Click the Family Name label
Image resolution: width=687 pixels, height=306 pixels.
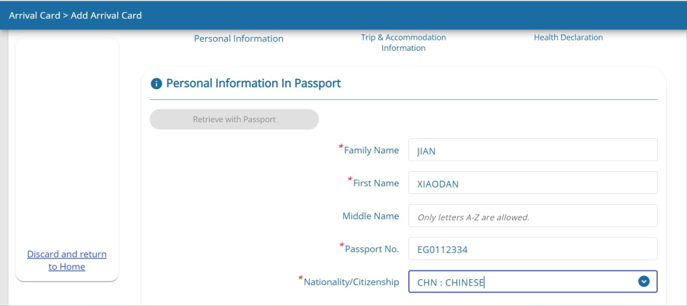click(371, 150)
